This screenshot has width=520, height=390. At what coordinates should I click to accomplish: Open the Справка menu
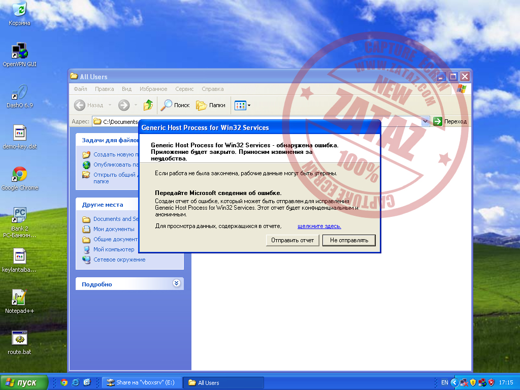213,89
